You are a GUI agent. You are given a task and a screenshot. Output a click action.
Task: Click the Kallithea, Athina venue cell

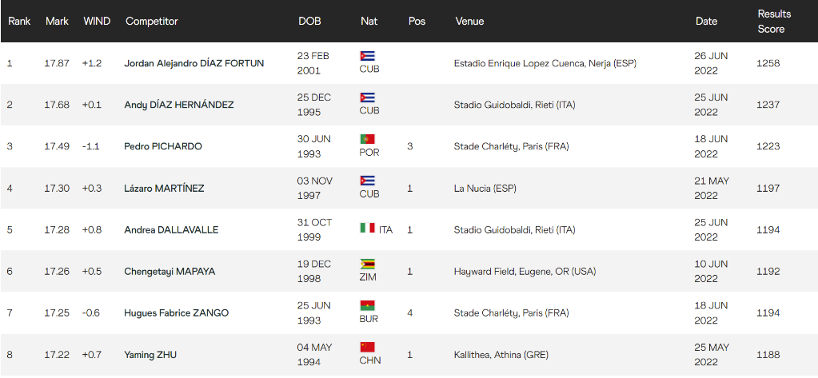(x=501, y=354)
